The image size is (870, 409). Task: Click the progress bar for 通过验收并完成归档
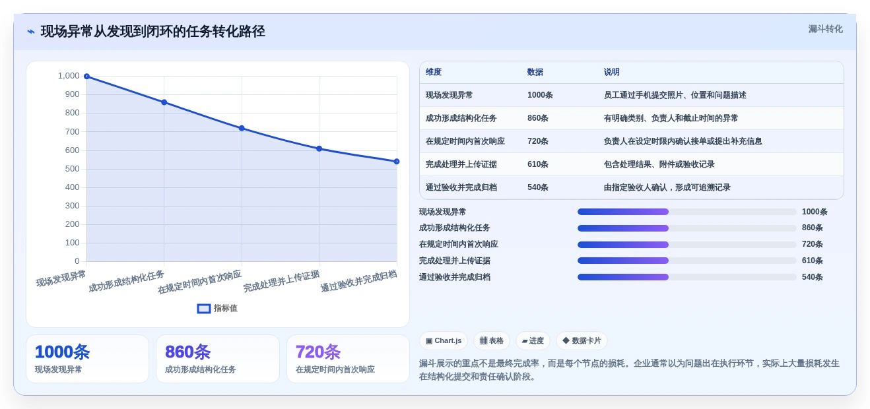[x=687, y=277]
